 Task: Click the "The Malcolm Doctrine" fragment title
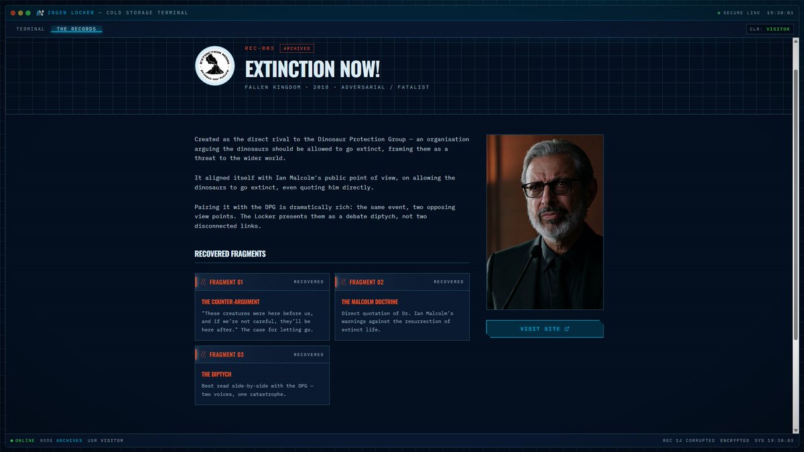[x=370, y=302]
